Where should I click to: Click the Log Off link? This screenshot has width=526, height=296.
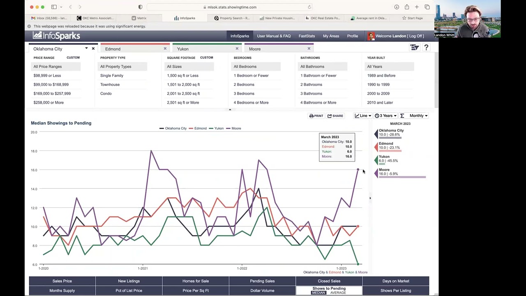(x=416, y=36)
